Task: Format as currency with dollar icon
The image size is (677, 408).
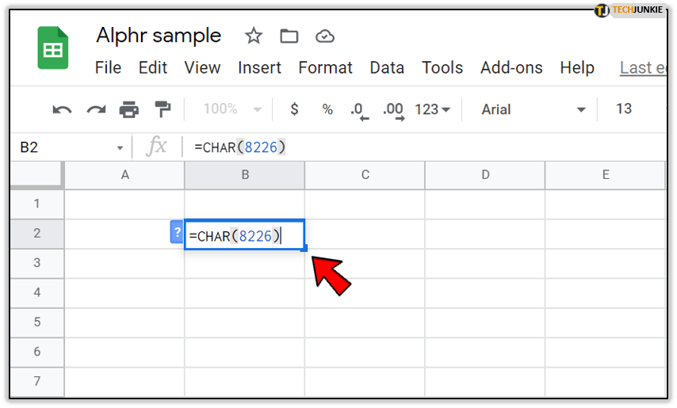Action: point(294,109)
